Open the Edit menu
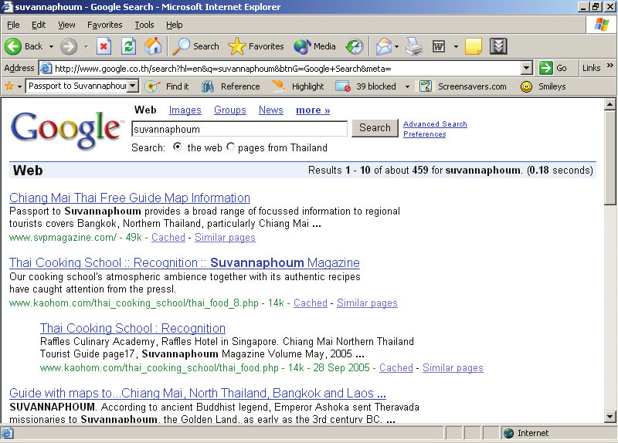The width and height of the screenshot is (618, 443). (39, 25)
